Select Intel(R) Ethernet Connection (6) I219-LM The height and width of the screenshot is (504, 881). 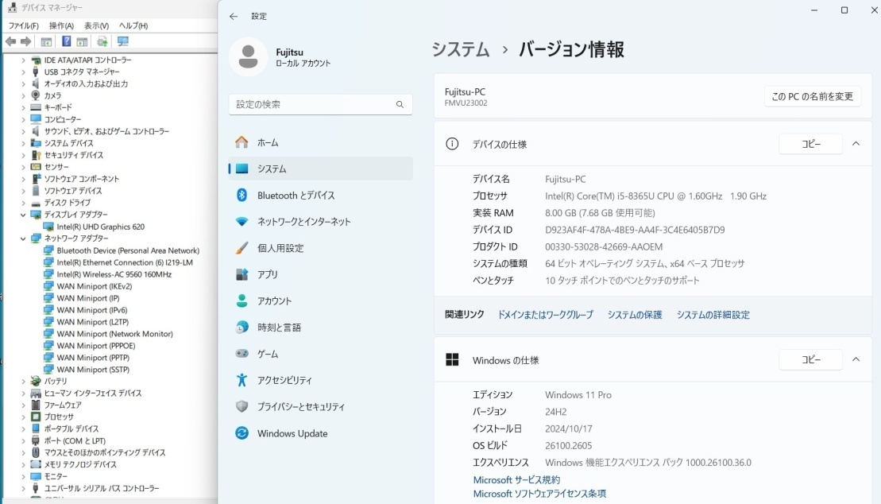click(x=125, y=262)
